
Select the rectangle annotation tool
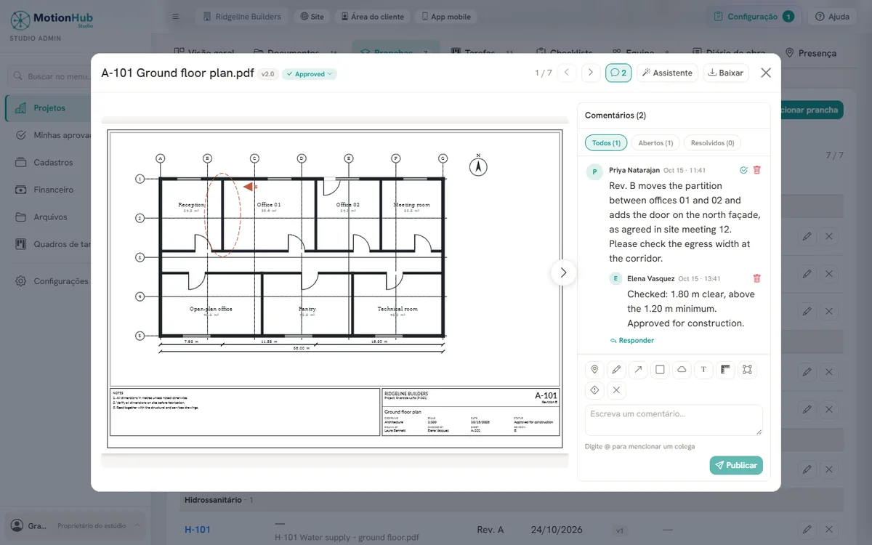(660, 370)
